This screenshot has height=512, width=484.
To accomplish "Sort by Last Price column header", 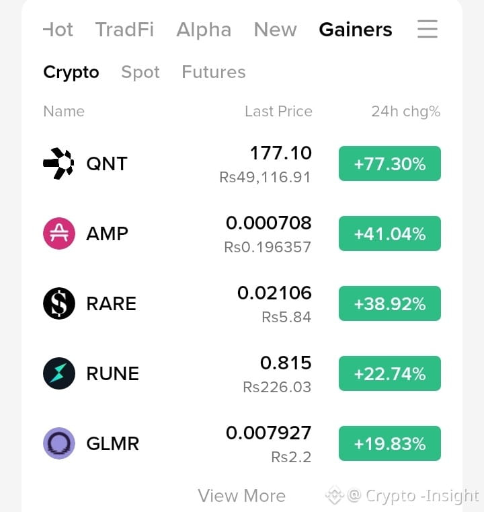I will [278, 111].
